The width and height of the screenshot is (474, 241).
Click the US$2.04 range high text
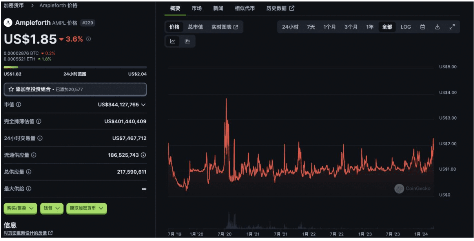point(137,74)
